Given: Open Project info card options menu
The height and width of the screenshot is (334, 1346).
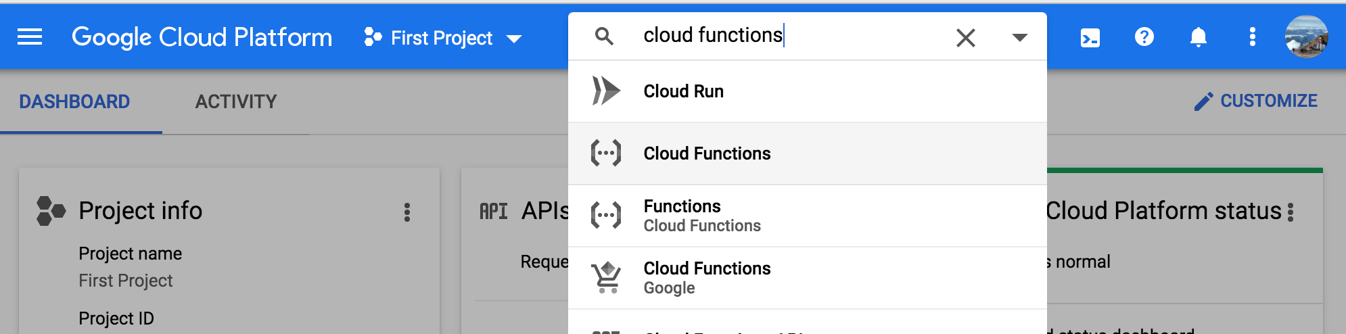Looking at the screenshot, I should coord(407,212).
